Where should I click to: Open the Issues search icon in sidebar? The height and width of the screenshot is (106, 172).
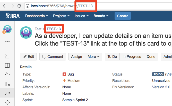click(7, 93)
